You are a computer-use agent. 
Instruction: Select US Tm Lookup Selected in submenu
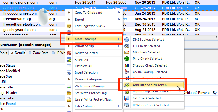[153, 72]
